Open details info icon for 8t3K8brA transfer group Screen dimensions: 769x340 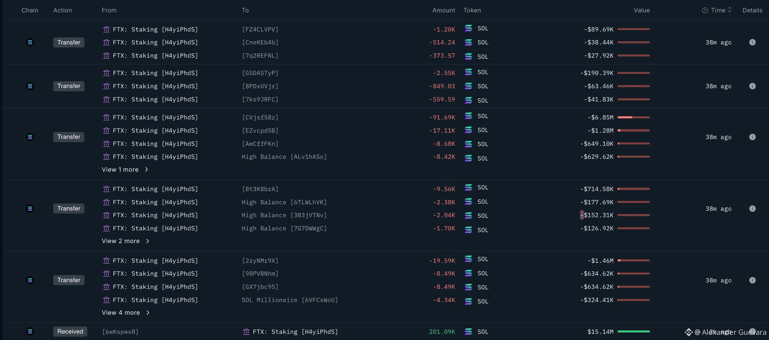tap(752, 208)
